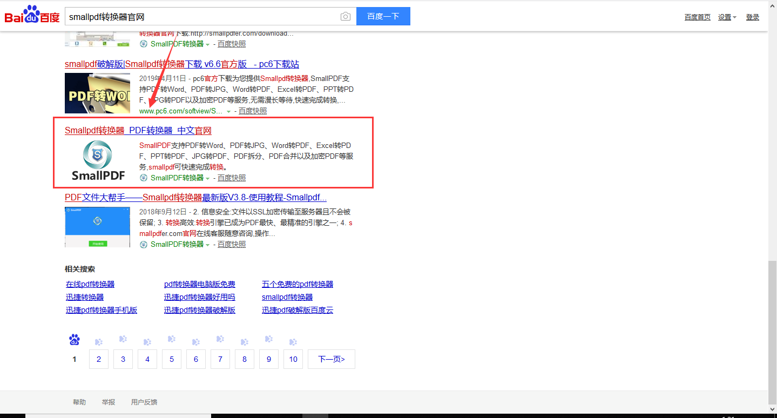Click the 登录 link
The image size is (777, 418).
(x=753, y=17)
